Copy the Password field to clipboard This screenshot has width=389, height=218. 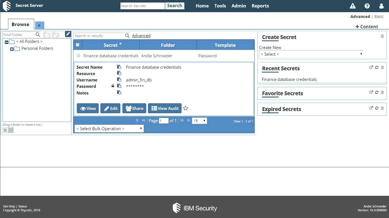(x=119, y=86)
